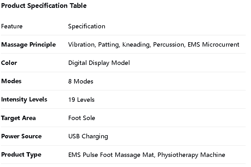Image resolution: width=251 pixels, height=167 pixels.
Task: Click the 19 Levels value
Action: pos(81,100)
